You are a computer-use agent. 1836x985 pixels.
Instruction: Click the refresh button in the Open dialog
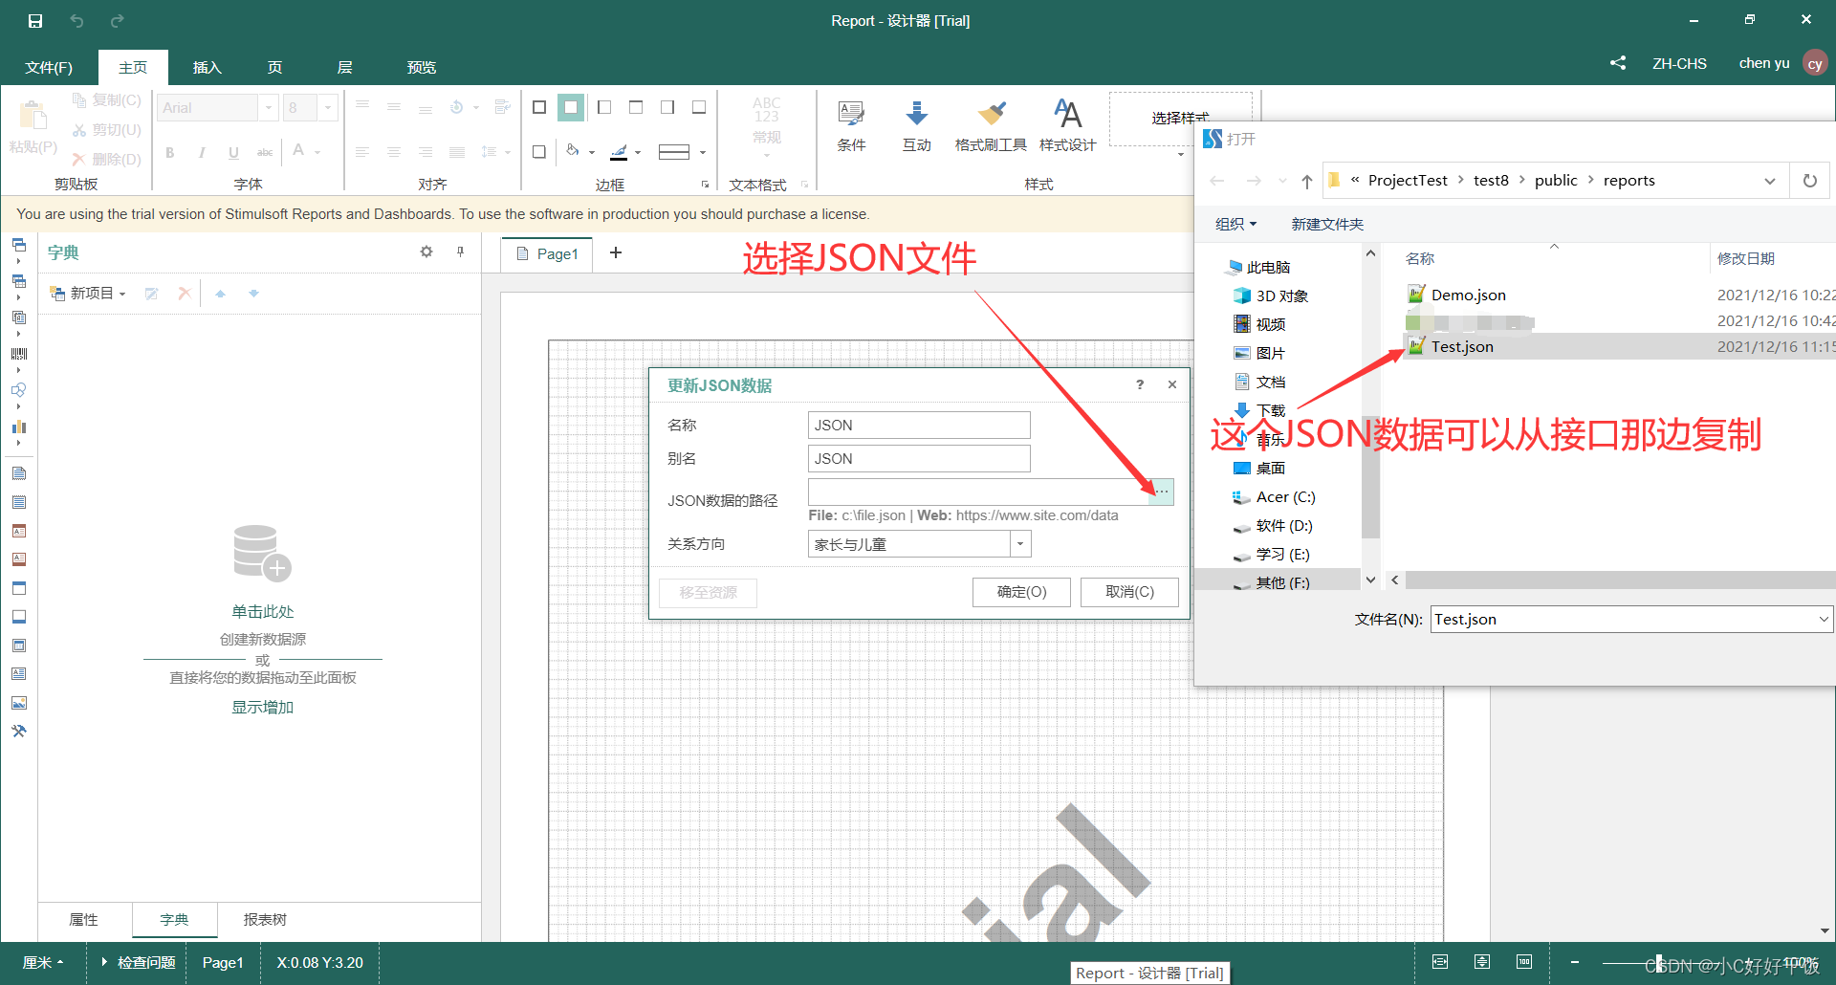[1809, 181]
